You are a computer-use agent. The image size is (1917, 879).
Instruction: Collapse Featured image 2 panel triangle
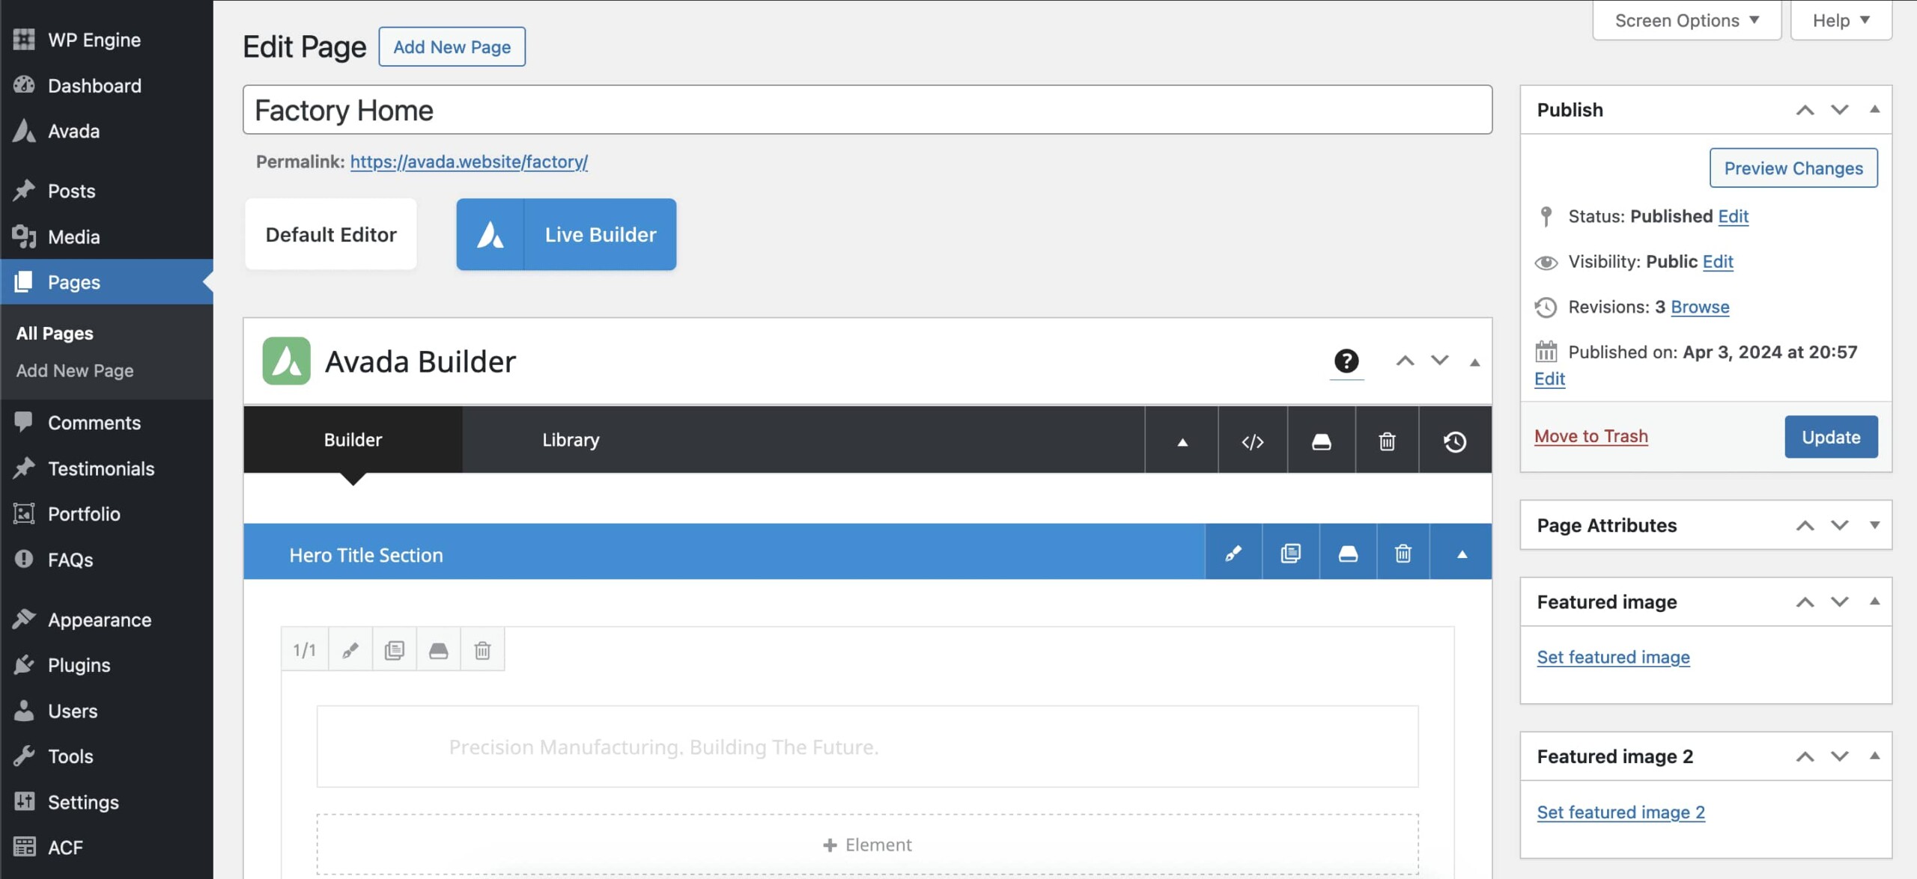point(1874,756)
